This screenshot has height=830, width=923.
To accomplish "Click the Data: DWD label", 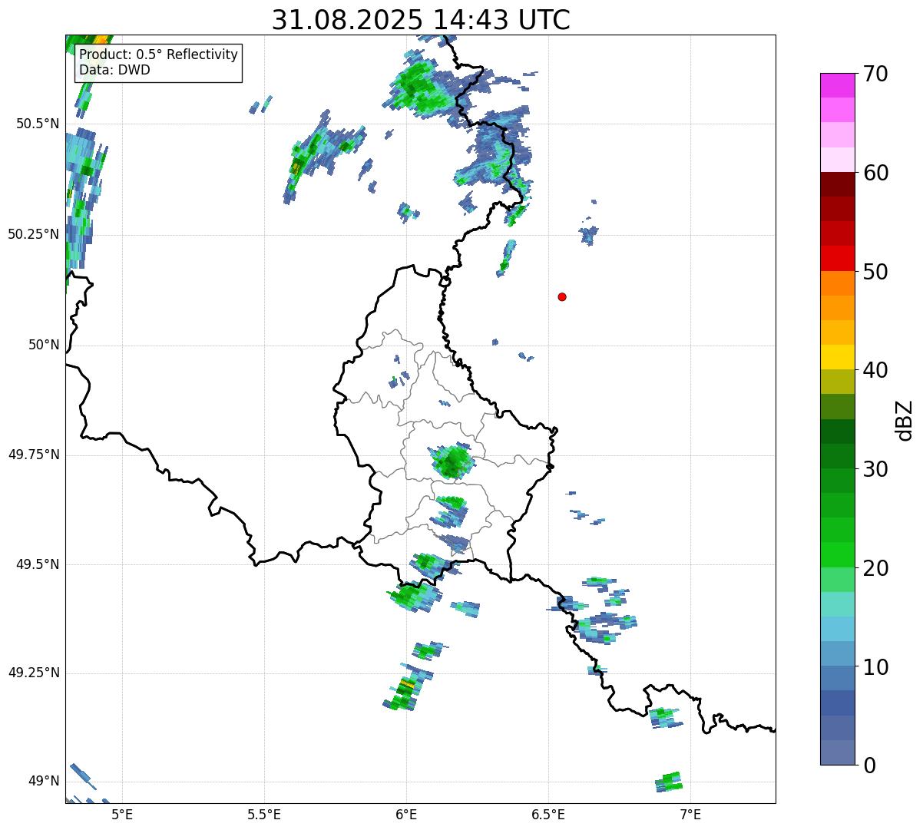I will coord(114,70).
